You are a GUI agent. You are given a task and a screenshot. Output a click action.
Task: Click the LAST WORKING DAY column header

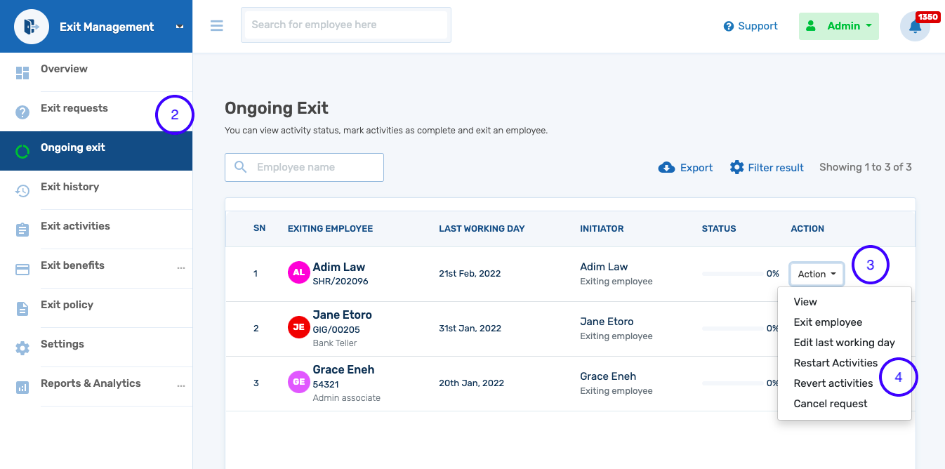click(482, 229)
